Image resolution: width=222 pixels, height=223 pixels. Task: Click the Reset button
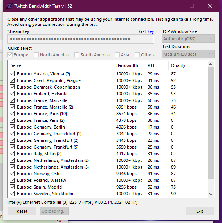pyautogui.click(x=22, y=211)
